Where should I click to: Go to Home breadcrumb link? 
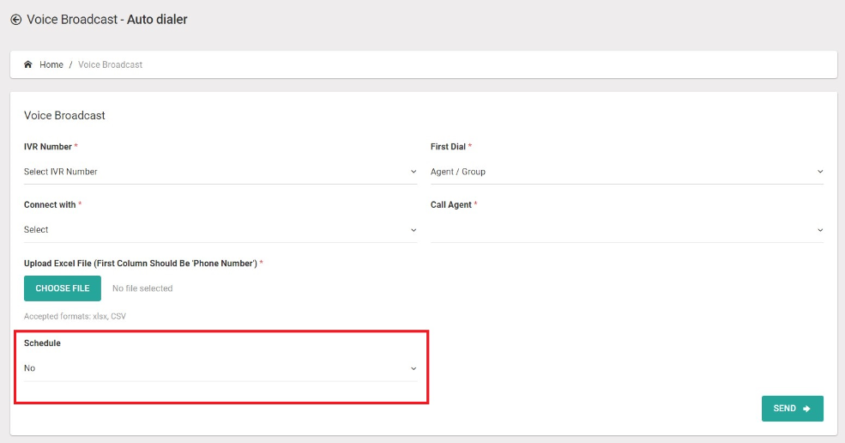click(x=51, y=64)
